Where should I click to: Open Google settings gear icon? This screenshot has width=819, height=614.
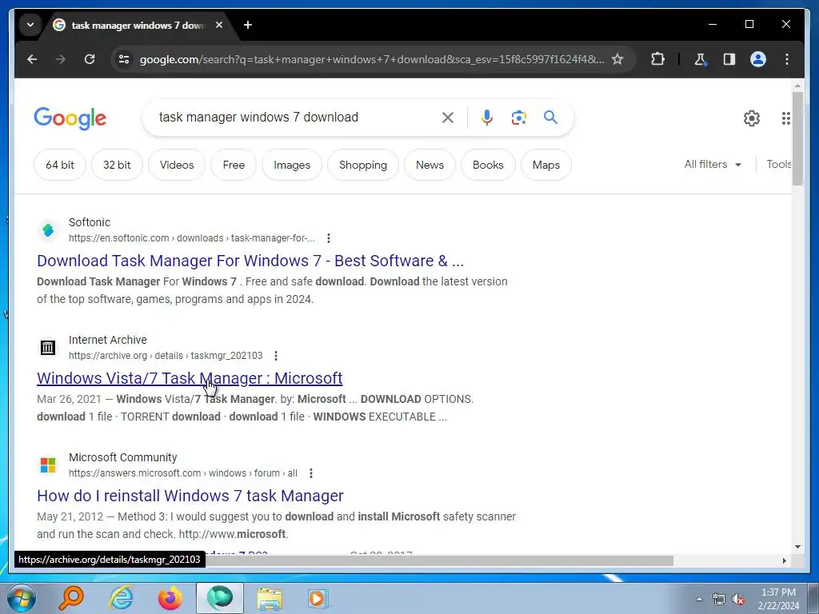coord(752,118)
